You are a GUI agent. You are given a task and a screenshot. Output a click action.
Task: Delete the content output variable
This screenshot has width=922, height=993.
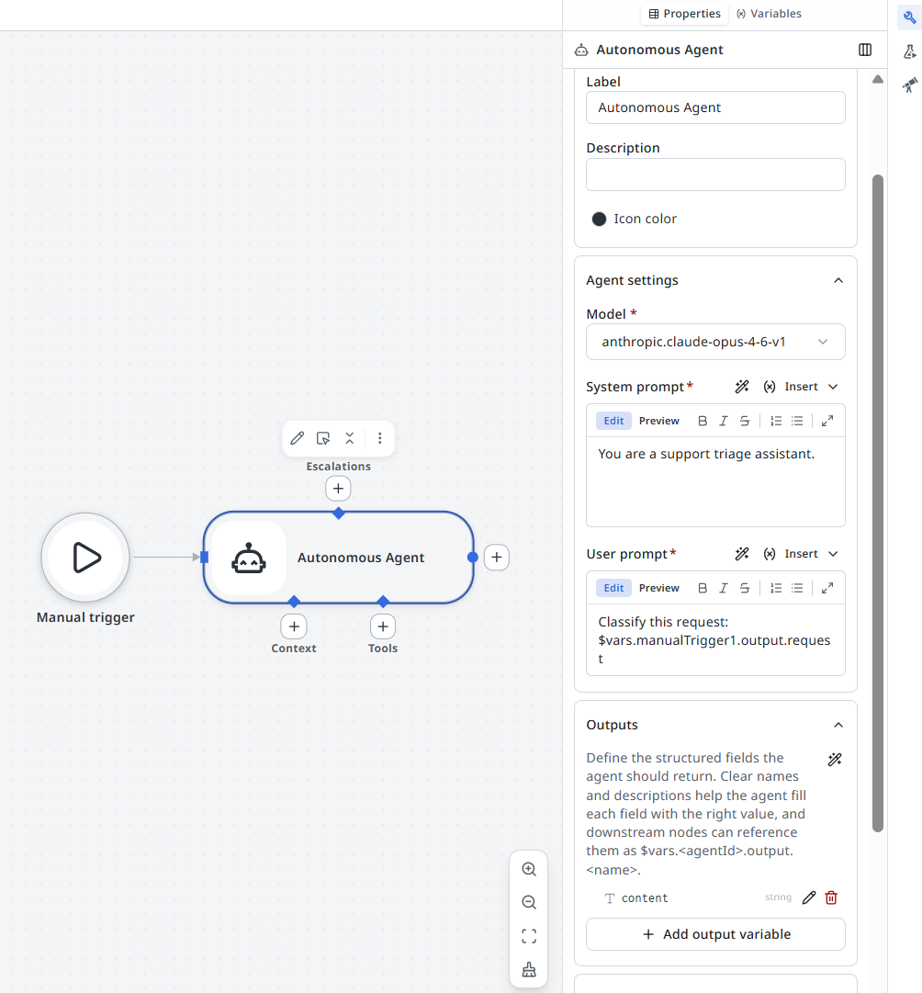(x=831, y=897)
